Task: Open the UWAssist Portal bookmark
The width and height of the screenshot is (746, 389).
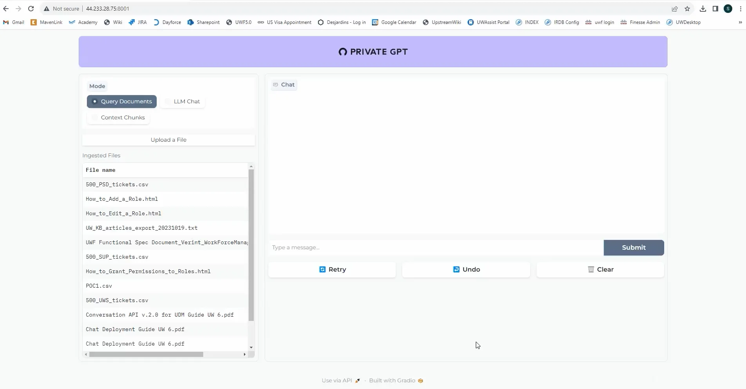Action: (x=489, y=22)
